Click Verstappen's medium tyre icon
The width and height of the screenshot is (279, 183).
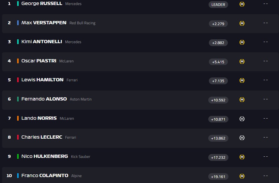(242, 23)
